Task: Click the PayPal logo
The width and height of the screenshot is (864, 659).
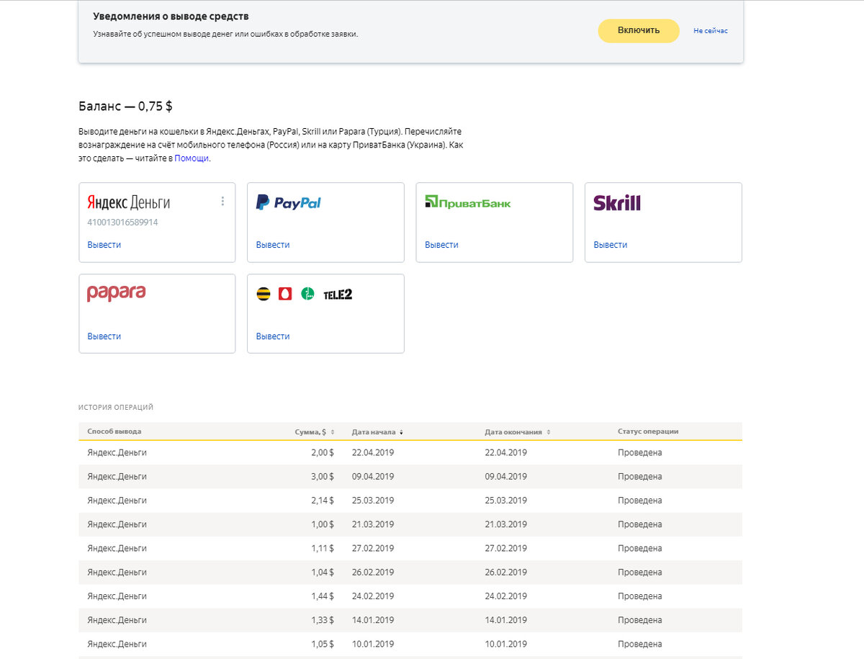Action: pyautogui.click(x=288, y=202)
